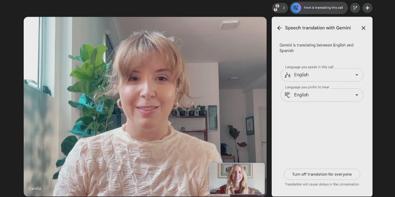The height and width of the screenshot is (197, 395).
Task: Open the Gemini sparkle icon
Action: click(x=367, y=8)
